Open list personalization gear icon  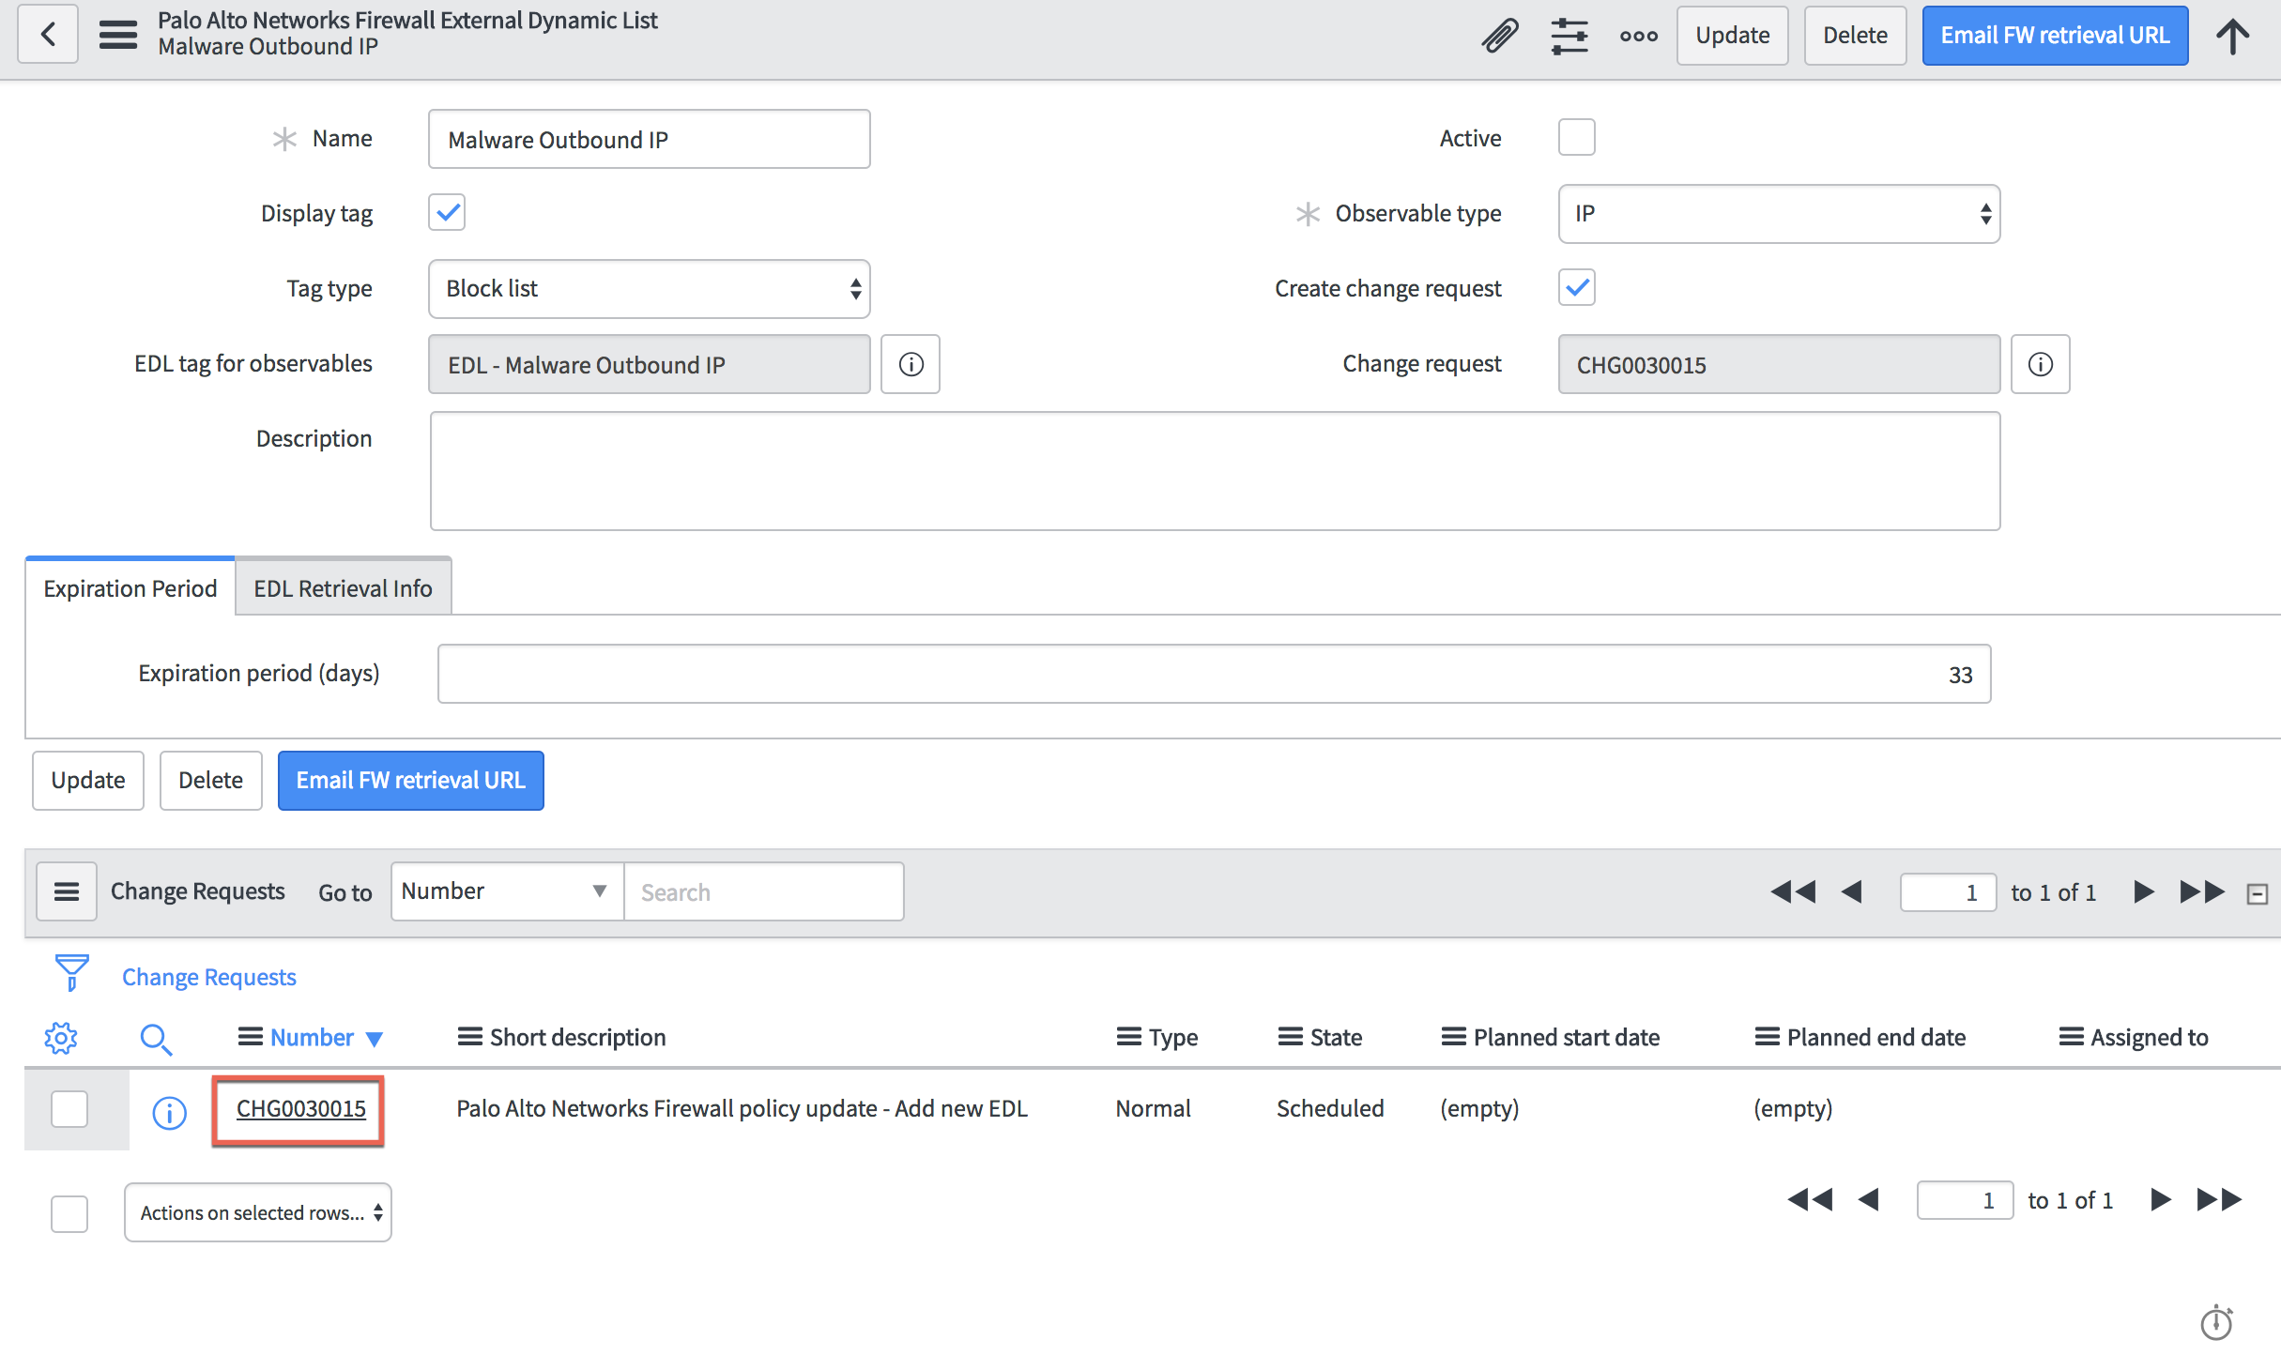(61, 1038)
